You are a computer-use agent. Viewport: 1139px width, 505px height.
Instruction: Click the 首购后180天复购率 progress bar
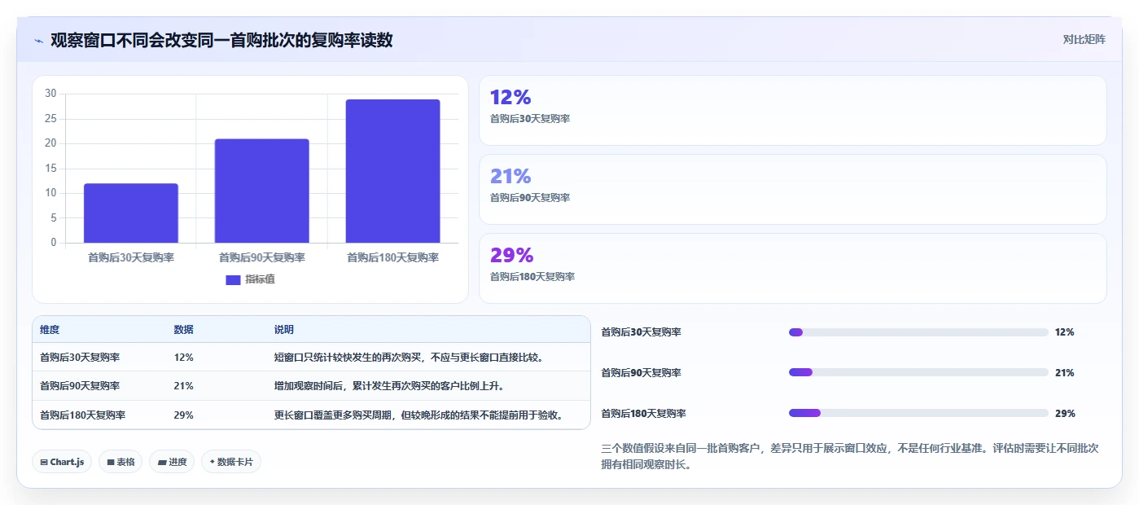tap(918, 413)
